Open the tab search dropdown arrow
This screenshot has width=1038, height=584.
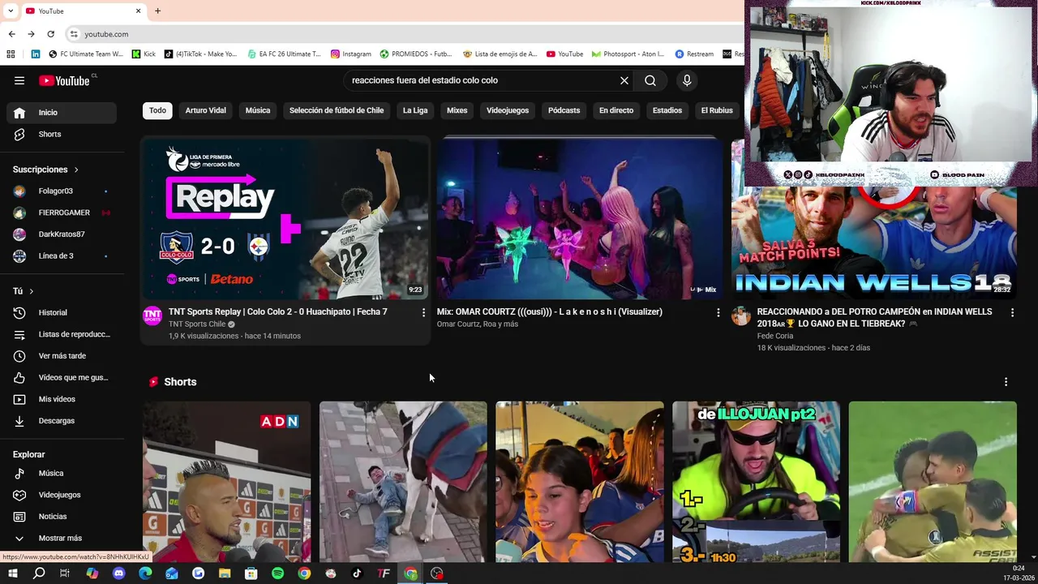click(x=11, y=11)
